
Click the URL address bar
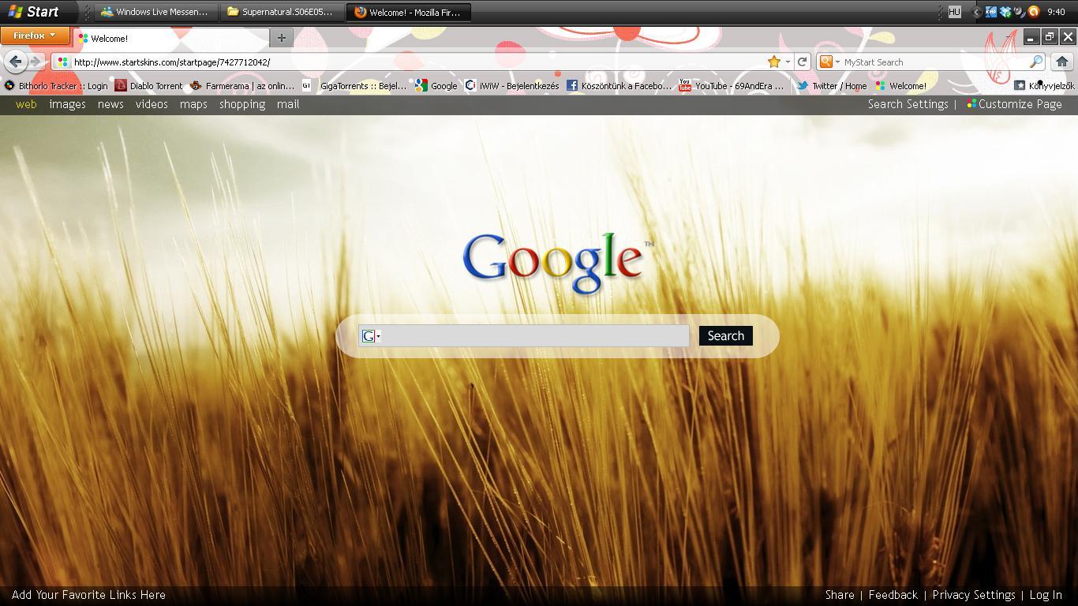pos(418,62)
